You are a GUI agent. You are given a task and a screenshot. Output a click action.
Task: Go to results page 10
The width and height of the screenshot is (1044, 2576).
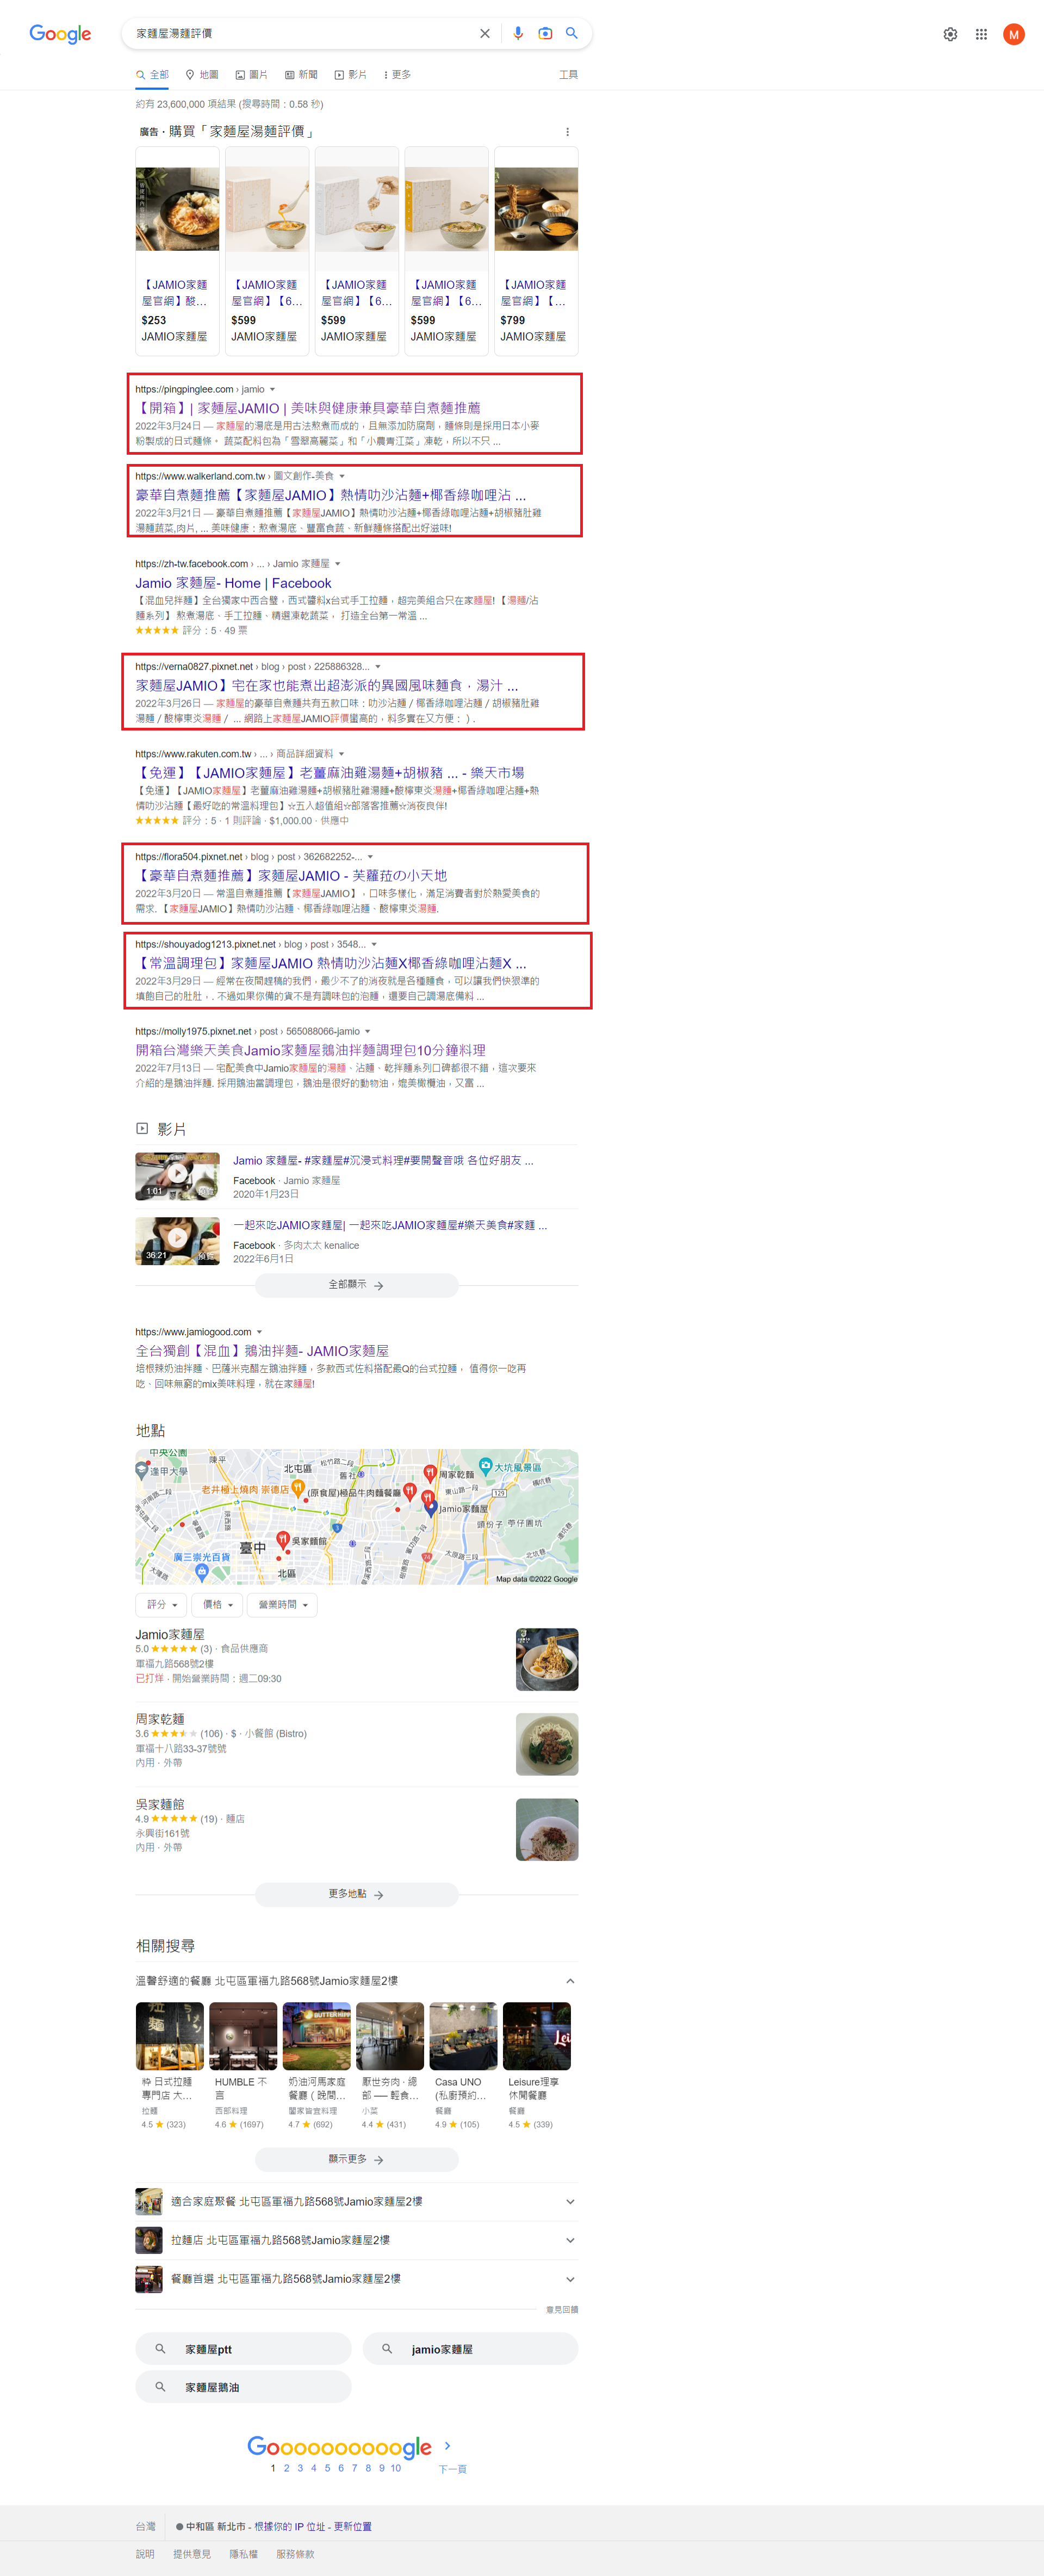coord(396,2467)
